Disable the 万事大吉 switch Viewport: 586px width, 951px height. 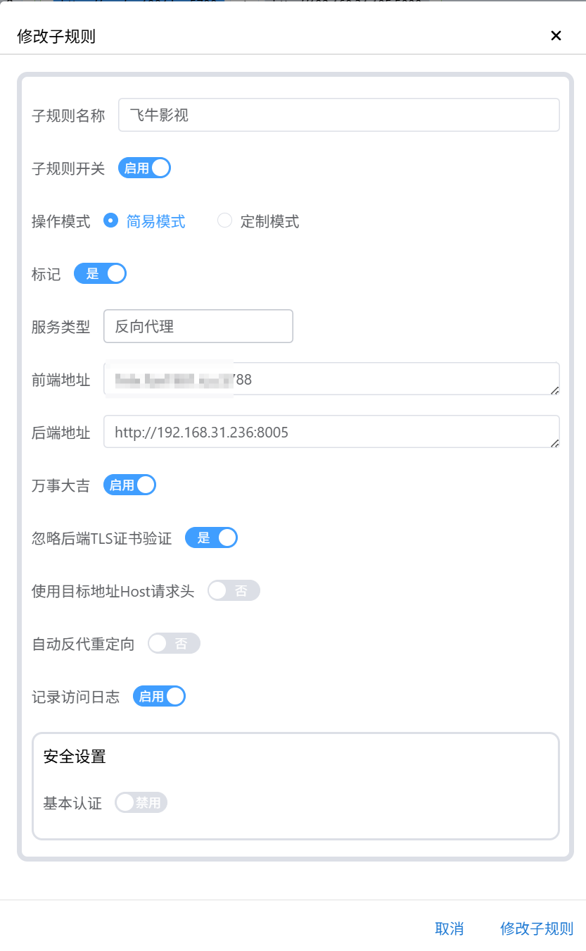[129, 485]
